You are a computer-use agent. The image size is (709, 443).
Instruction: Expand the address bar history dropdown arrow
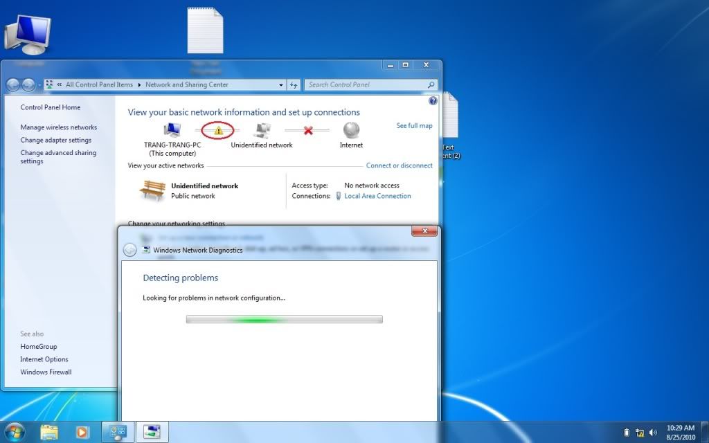[x=281, y=85]
